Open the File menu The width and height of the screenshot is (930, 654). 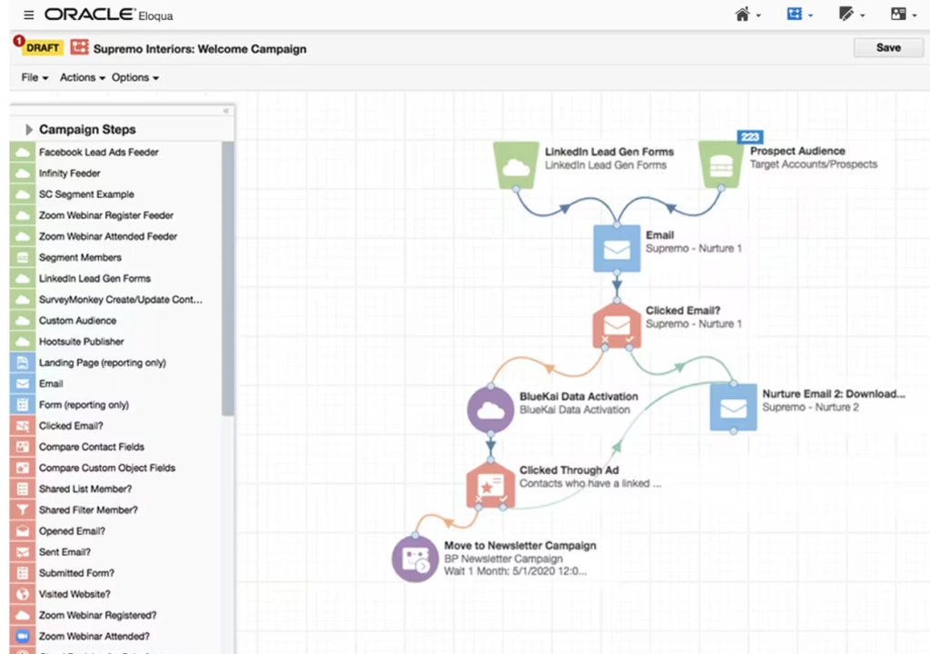coord(35,78)
